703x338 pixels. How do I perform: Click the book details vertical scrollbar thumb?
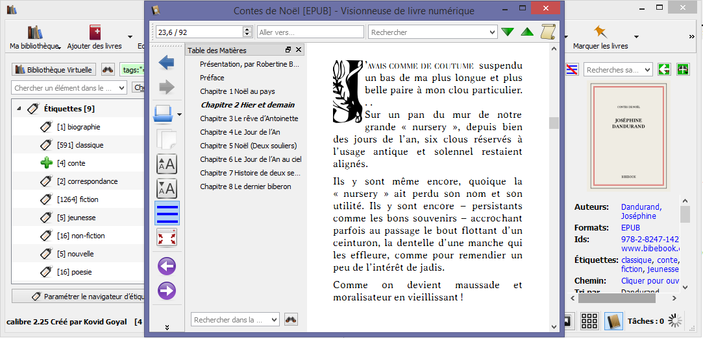click(x=685, y=214)
